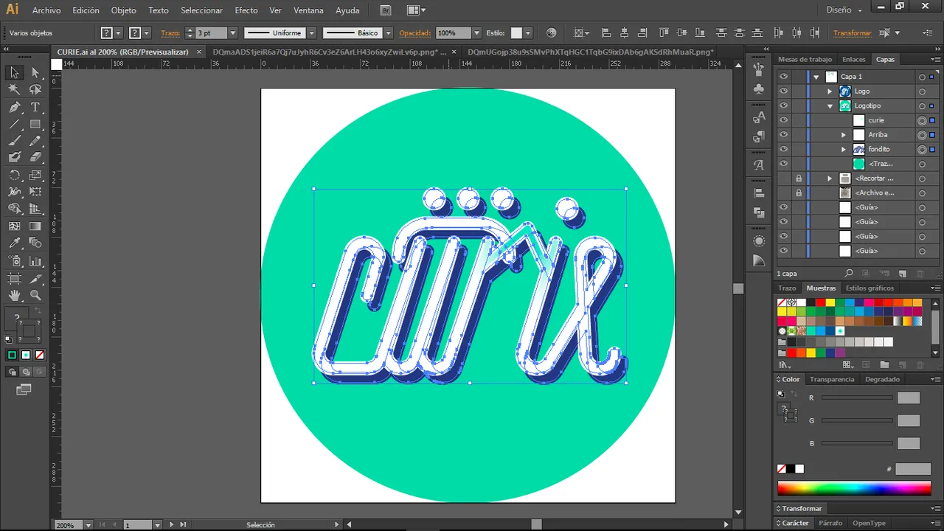The height and width of the screenshot is (531, 944).
Task: Hide the Capa 1 layer
Action: (783, 77)
